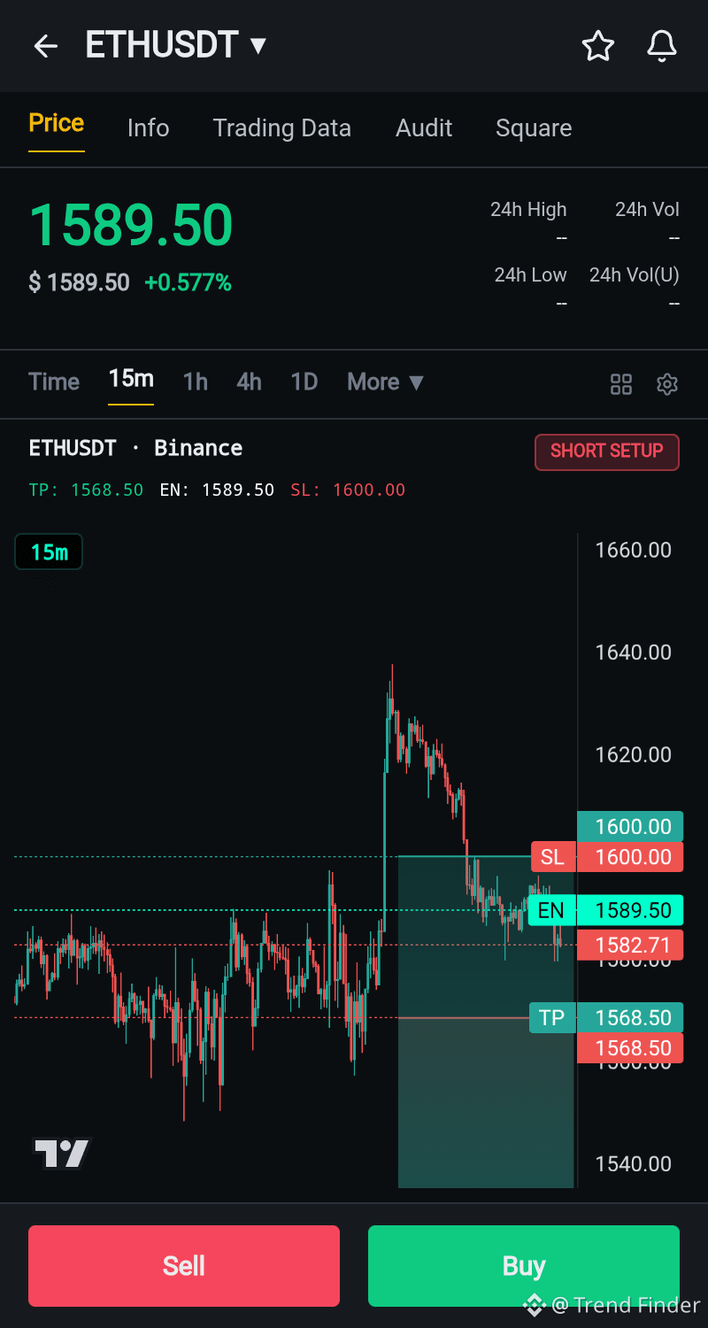Click the EN 1589.50 price axis tag
This screenshot has width=708, height=1328.
coord(630,911)
